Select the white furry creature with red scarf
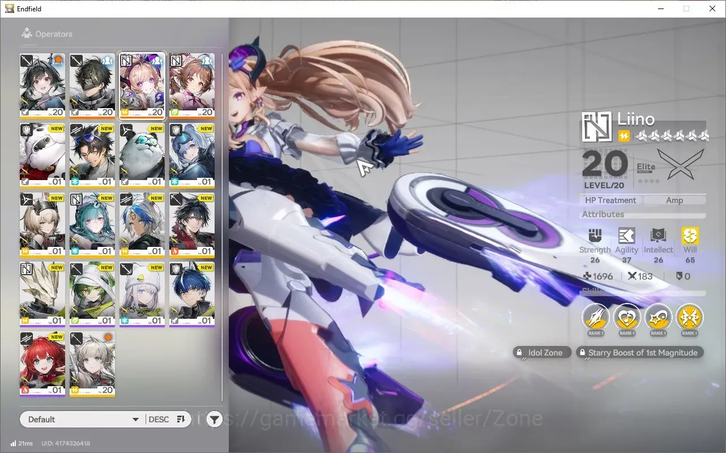Image resolution: width=726 pixels, height=453 pixels. tap(42, 156)
